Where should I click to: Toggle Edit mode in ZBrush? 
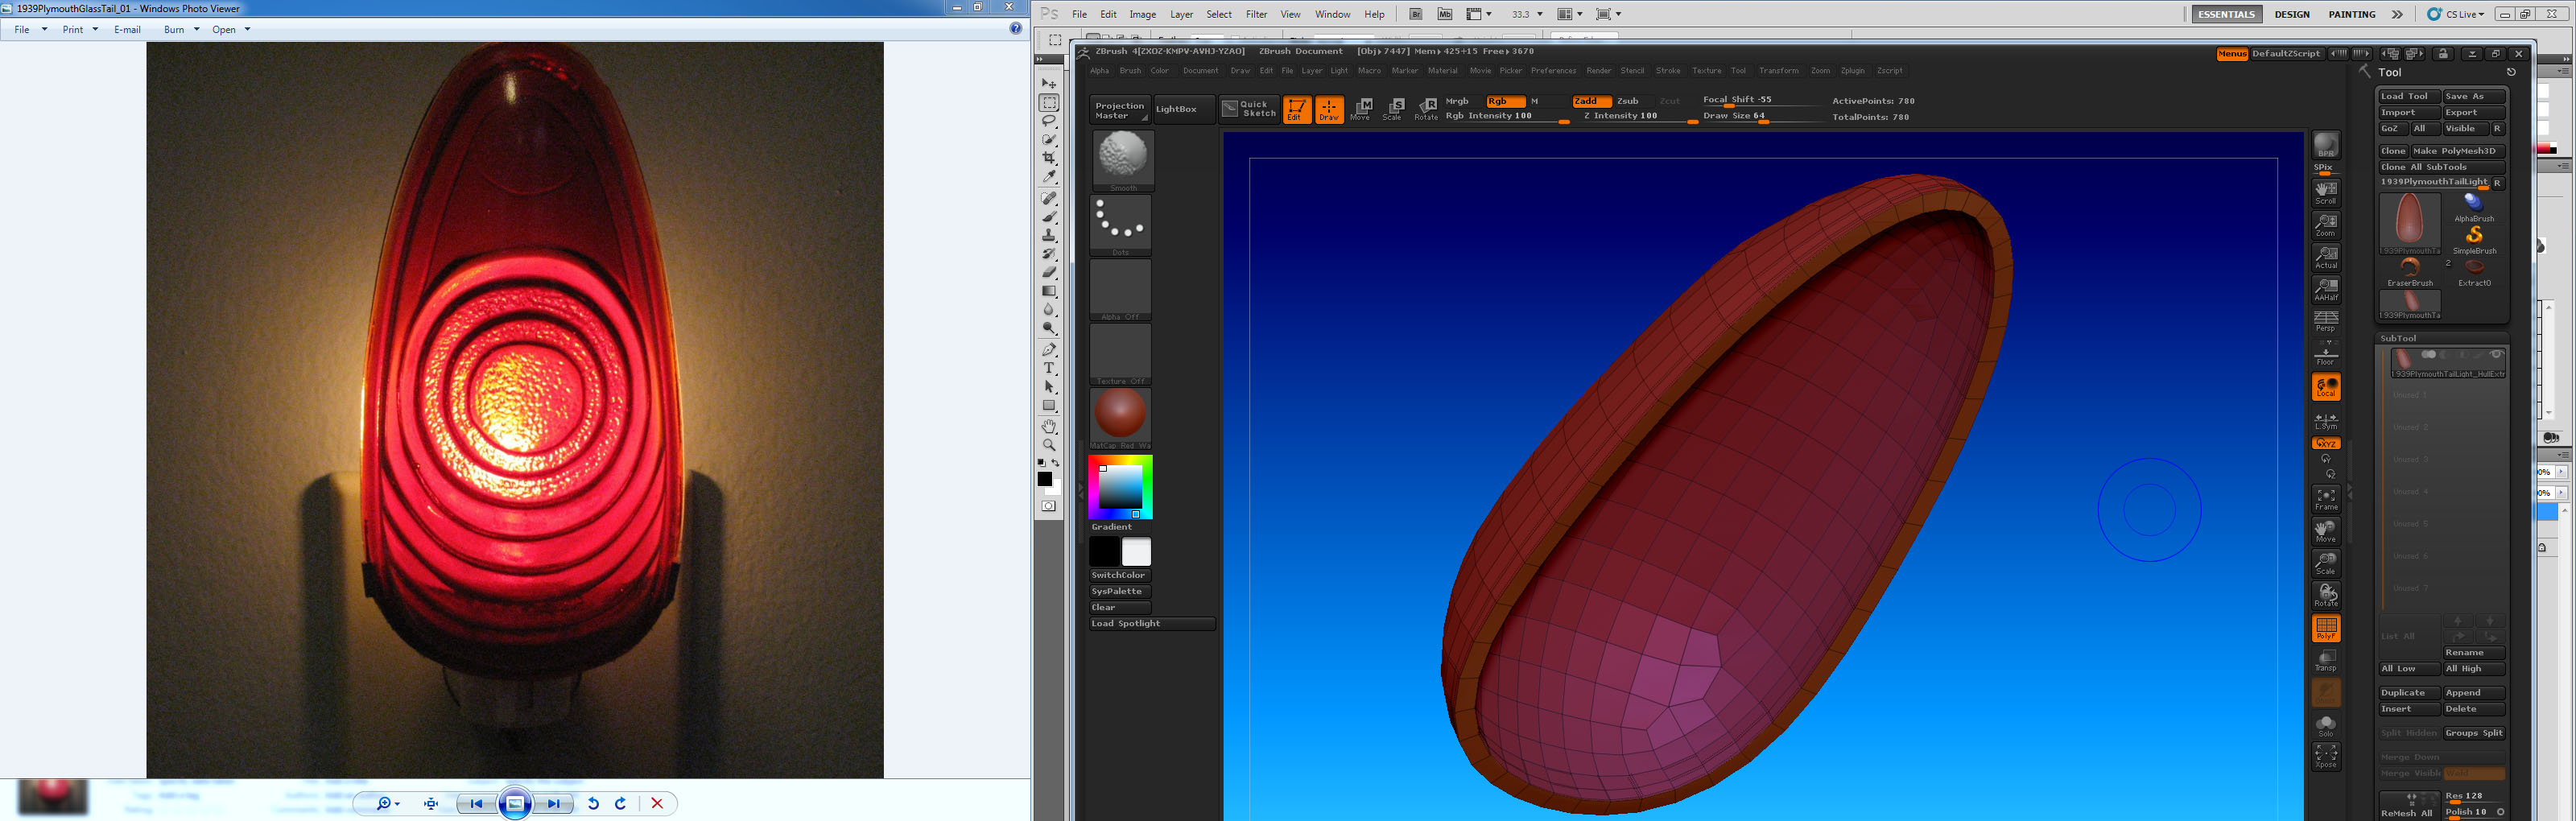click(1296, 109)
